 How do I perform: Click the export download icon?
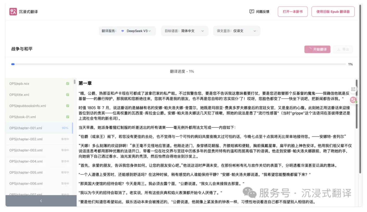pyautogui.click(x=339, y=49)
